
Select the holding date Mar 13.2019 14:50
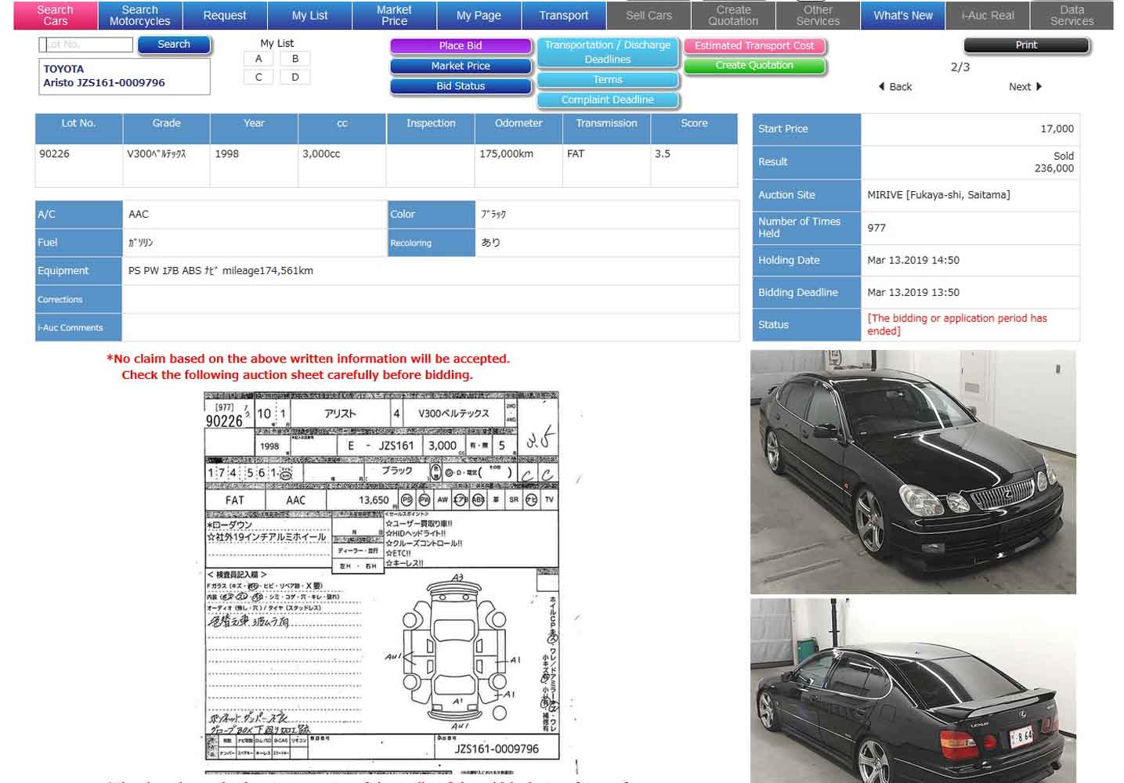click(x=913, y=261)
